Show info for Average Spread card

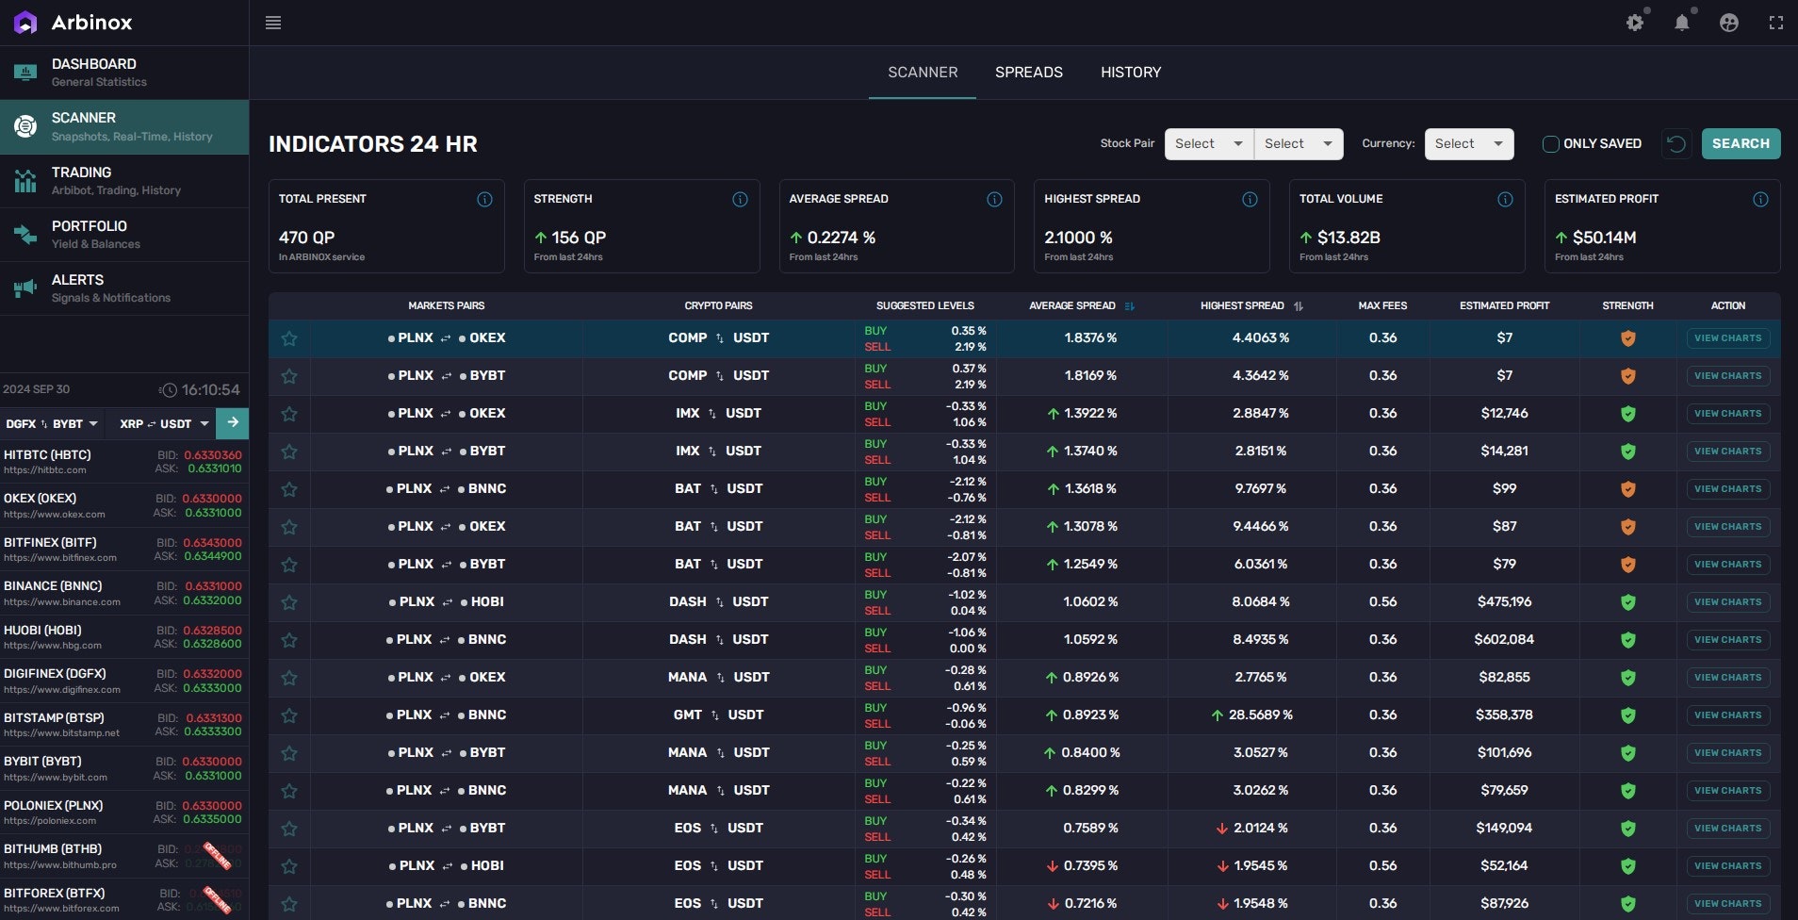(x=994, y=199)
